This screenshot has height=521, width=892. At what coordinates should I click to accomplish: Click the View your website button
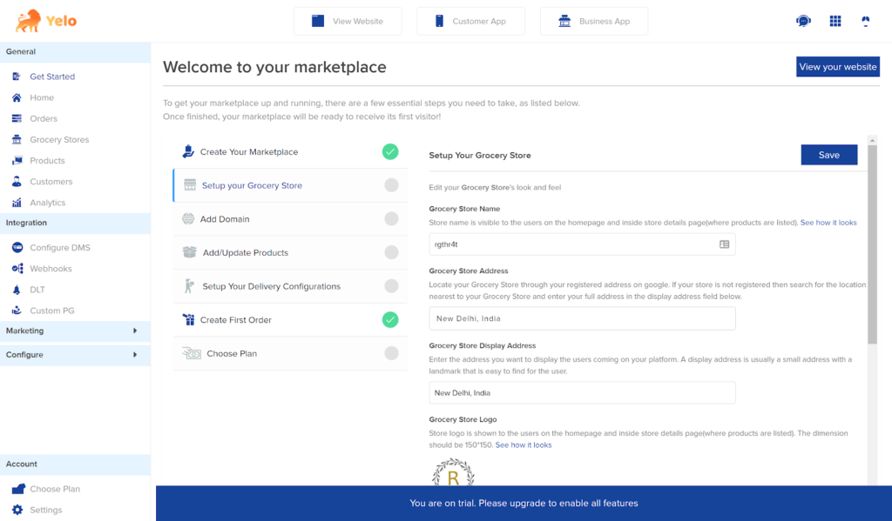click(837, 67)
